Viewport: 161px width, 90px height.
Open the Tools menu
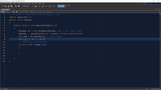[36, 3]
